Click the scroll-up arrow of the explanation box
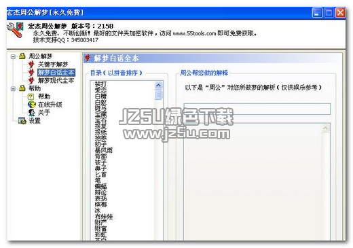353x248 pixels. [x=325, y=128]
